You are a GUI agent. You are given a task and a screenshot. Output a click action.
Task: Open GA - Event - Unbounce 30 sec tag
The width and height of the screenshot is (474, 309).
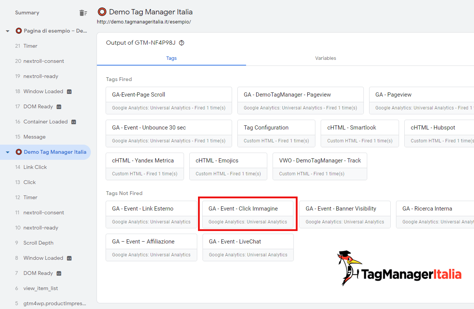(x=169, y=134)
